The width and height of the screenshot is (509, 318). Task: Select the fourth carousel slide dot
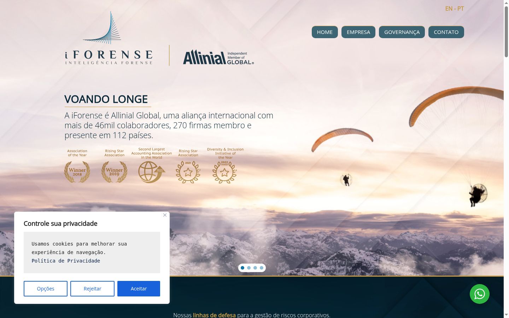click(262, 268)
